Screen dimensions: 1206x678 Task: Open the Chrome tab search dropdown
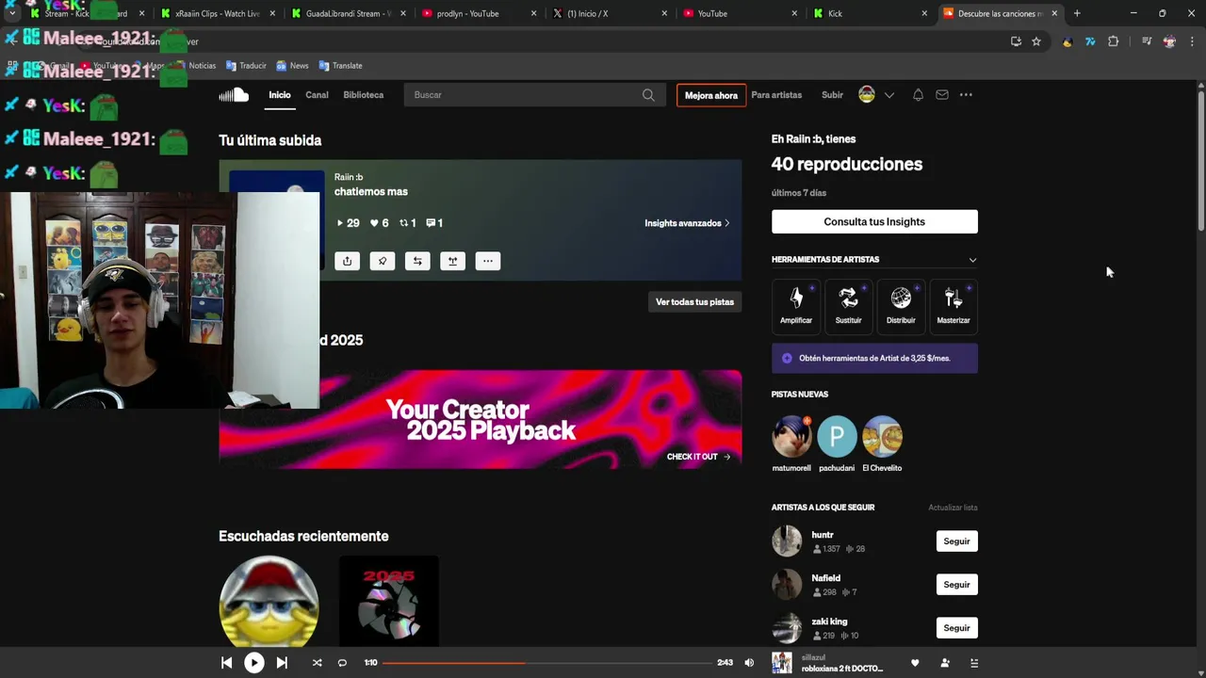[x=11, y=13]
